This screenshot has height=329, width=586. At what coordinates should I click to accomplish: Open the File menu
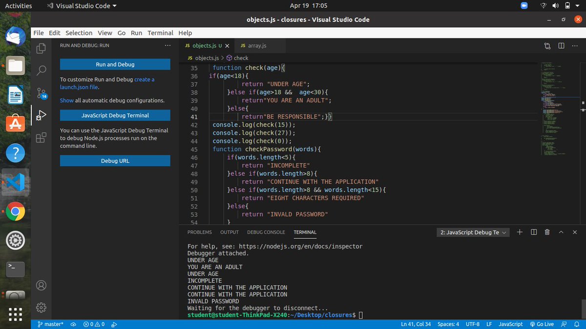[x=39, y=33]
